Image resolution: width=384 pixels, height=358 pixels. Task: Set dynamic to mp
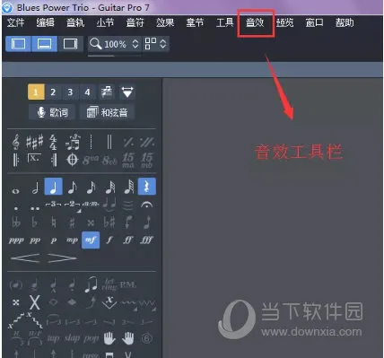click(72, 240)
